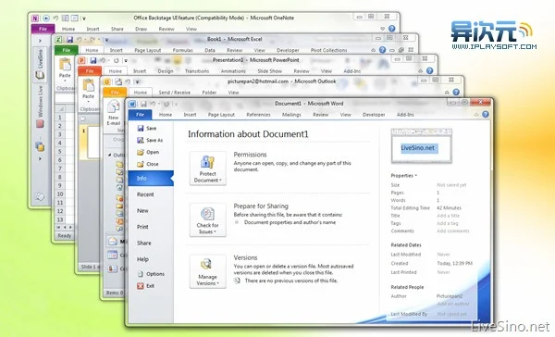Open References tab in Word

click(x=258, y=115)
